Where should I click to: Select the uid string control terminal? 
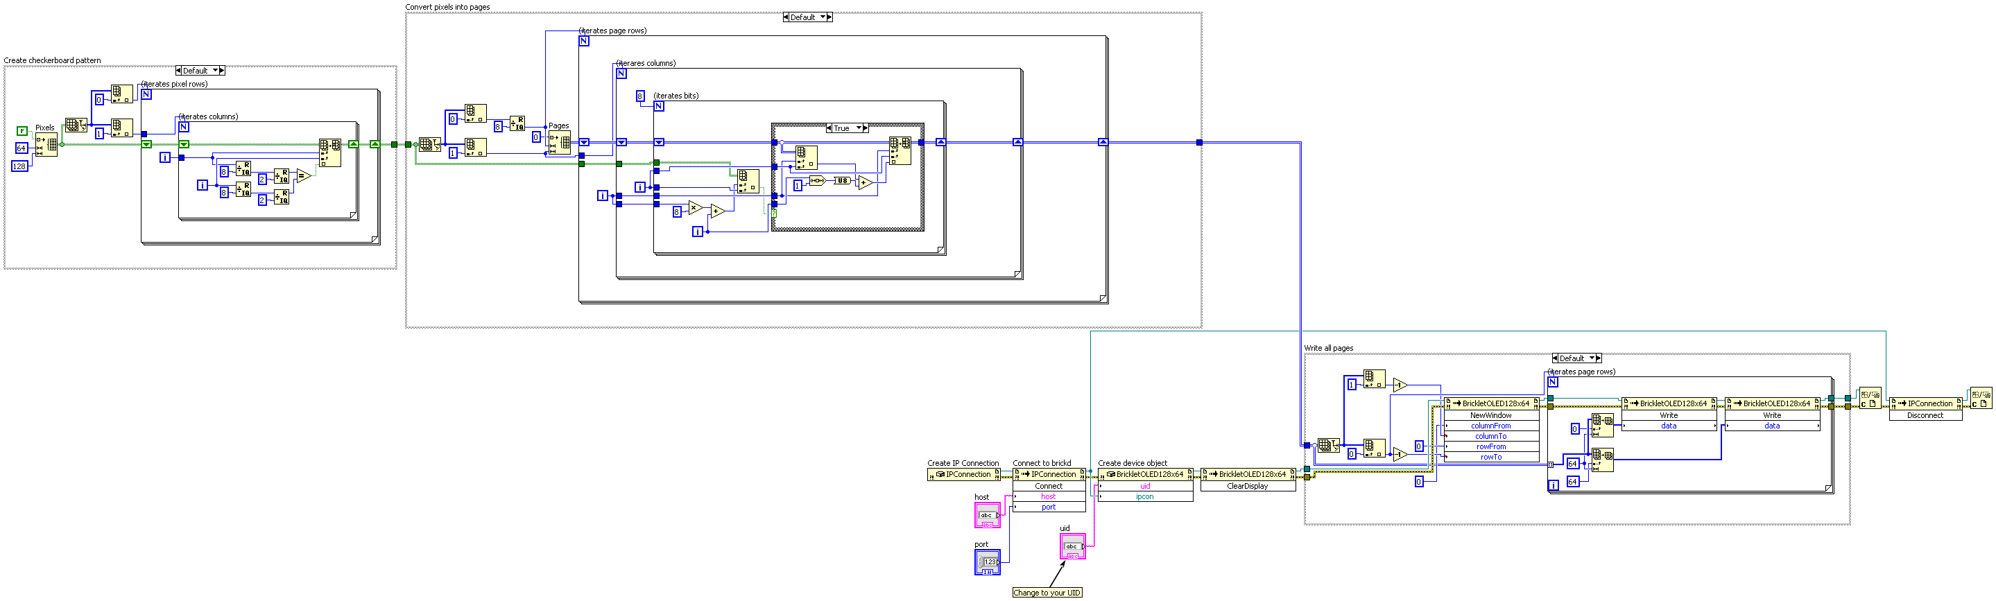pyautogui.click(x=1072, y=546)
